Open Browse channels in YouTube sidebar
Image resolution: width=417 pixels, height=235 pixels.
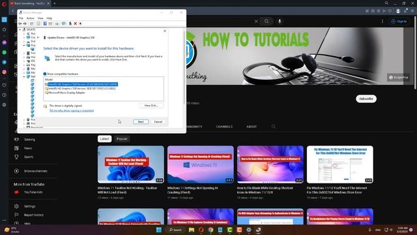(36, 171)
